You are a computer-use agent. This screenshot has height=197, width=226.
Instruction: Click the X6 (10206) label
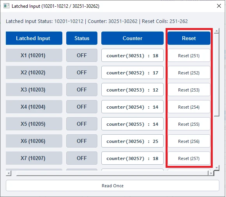[34, 141]
